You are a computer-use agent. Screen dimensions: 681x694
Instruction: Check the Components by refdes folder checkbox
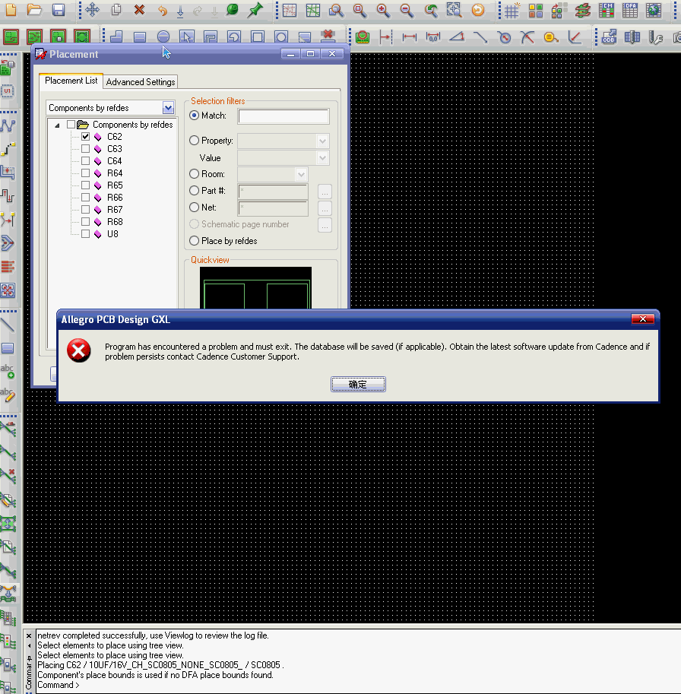tap(71, 125)
